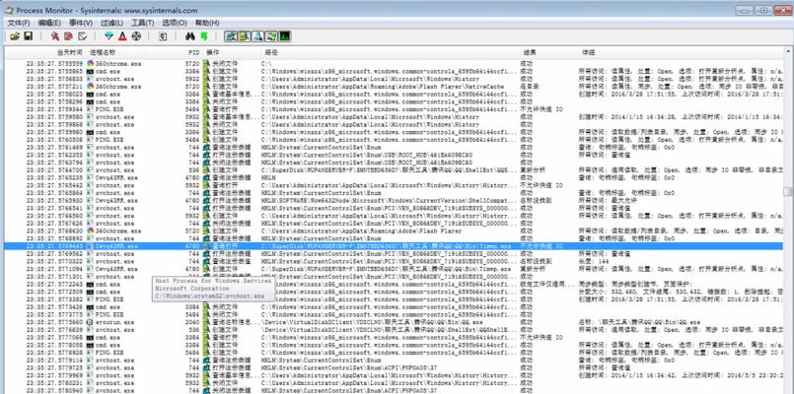Click 360chrome.exe icon in first row
The height and width of the screenshot is (394, 794).
click(x=90, y=64)
